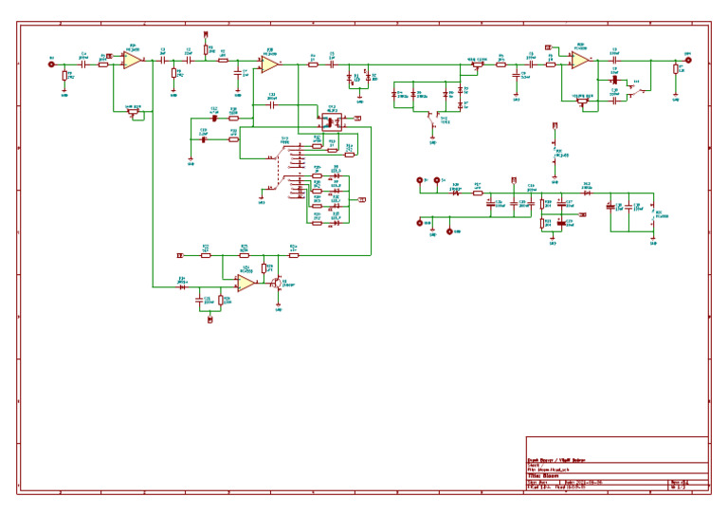
Task: Click the net label right of the LED group
Action: click(x=362, y=200)
